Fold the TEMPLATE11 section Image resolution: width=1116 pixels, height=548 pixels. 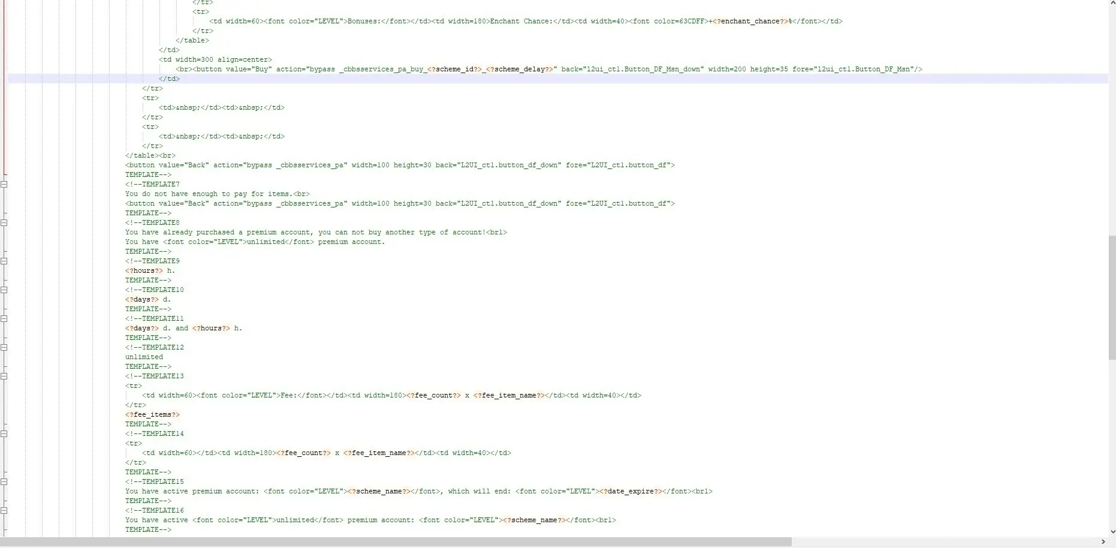pos(4,319)
